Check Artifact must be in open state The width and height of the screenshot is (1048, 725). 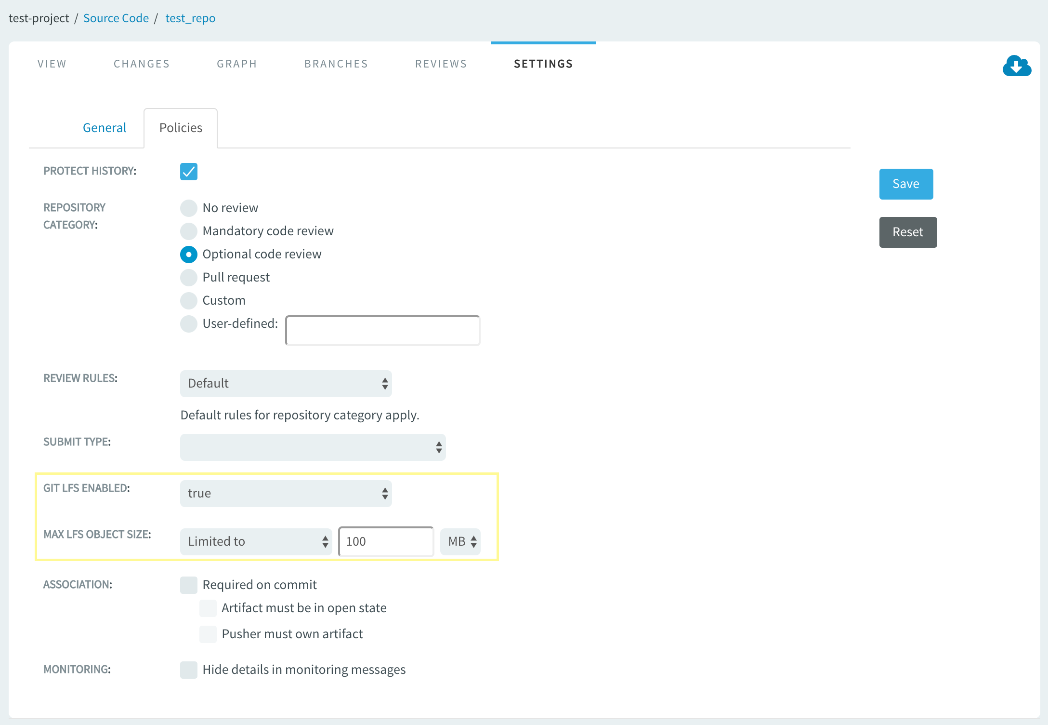(208, 608)
